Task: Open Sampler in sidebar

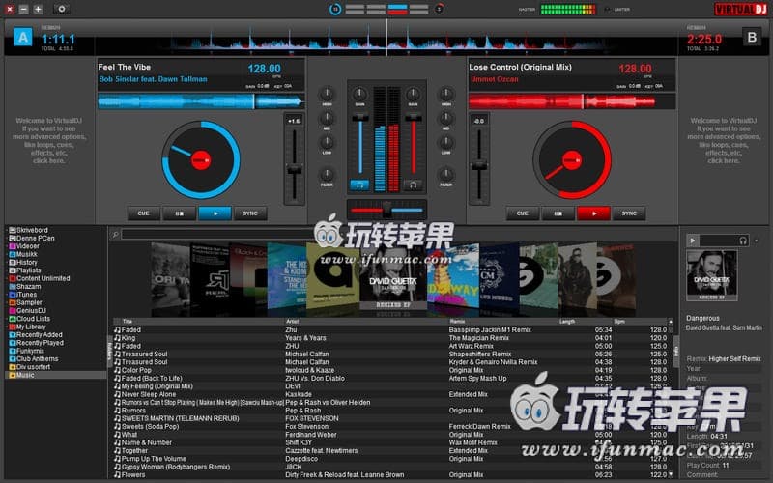Action: [29, 302]
